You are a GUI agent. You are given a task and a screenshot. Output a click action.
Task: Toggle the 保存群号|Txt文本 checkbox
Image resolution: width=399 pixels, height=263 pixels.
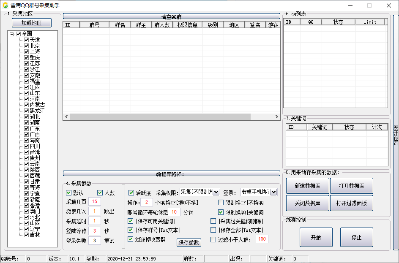(x=130, y=230)
